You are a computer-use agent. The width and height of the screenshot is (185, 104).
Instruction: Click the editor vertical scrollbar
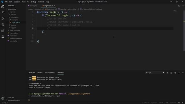point(184,31)
